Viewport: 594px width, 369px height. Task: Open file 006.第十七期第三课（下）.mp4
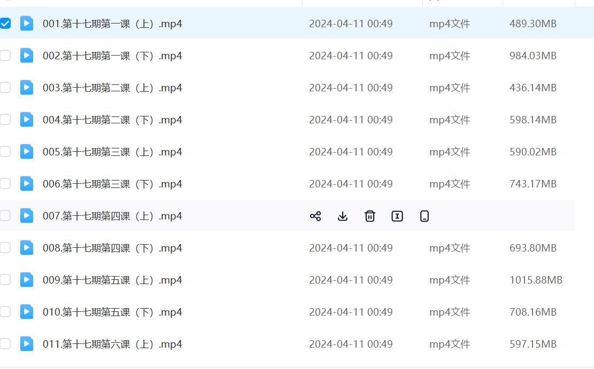tap(112, 184)
